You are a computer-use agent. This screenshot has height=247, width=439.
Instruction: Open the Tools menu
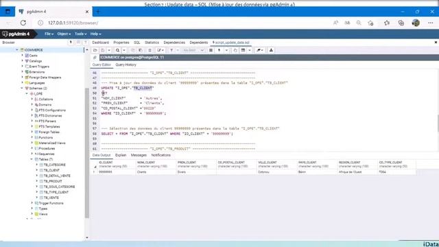pyautogui.click(x=80, y=34)
